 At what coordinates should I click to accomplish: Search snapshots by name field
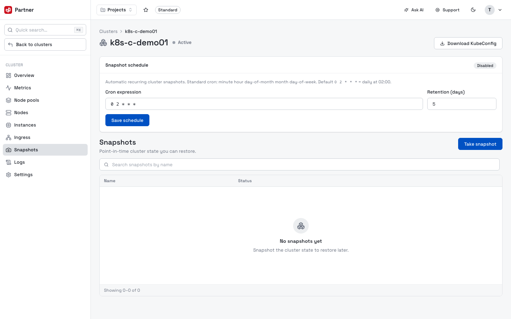click(x=300, y=164)
